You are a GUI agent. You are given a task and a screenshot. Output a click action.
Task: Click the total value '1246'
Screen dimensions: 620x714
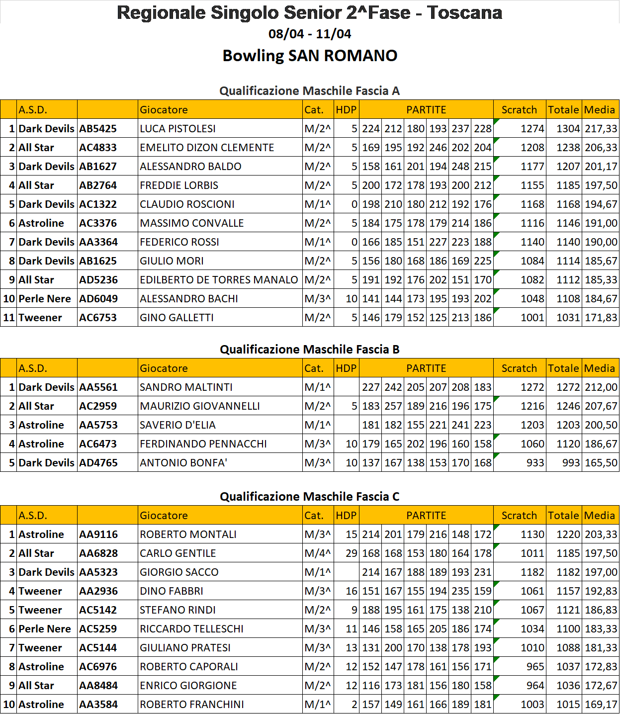coord(568,406)
